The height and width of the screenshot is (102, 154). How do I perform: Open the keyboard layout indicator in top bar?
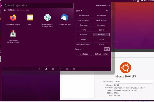tap(138, 1)
